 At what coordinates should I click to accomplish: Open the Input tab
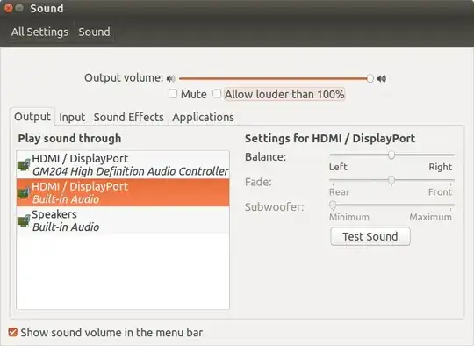tap(72, 118)
